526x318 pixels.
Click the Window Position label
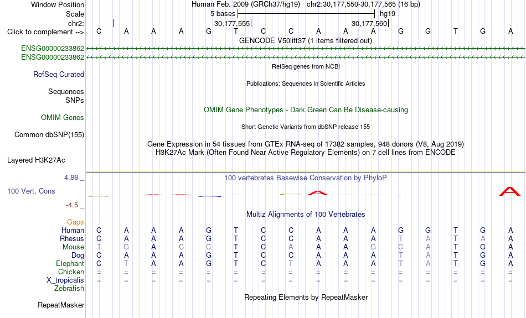58,4
